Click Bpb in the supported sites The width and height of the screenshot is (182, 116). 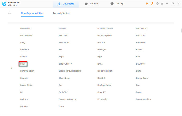coord(138,85)
